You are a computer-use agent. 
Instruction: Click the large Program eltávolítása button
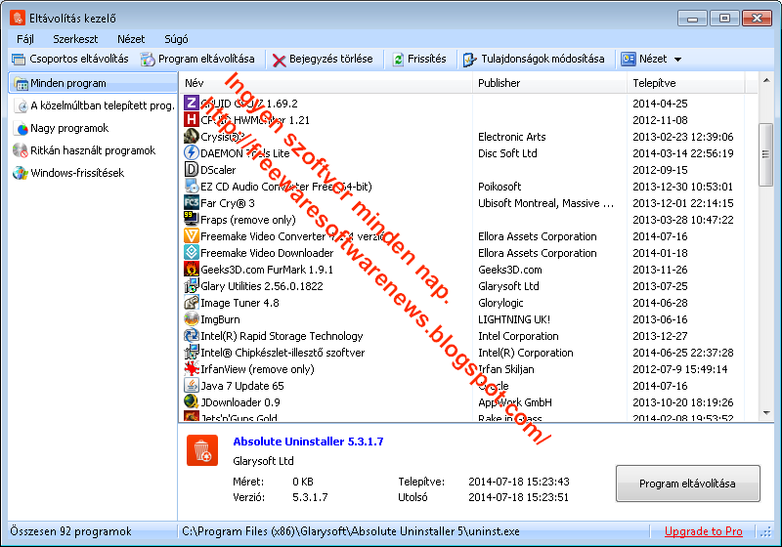(688, 484)
